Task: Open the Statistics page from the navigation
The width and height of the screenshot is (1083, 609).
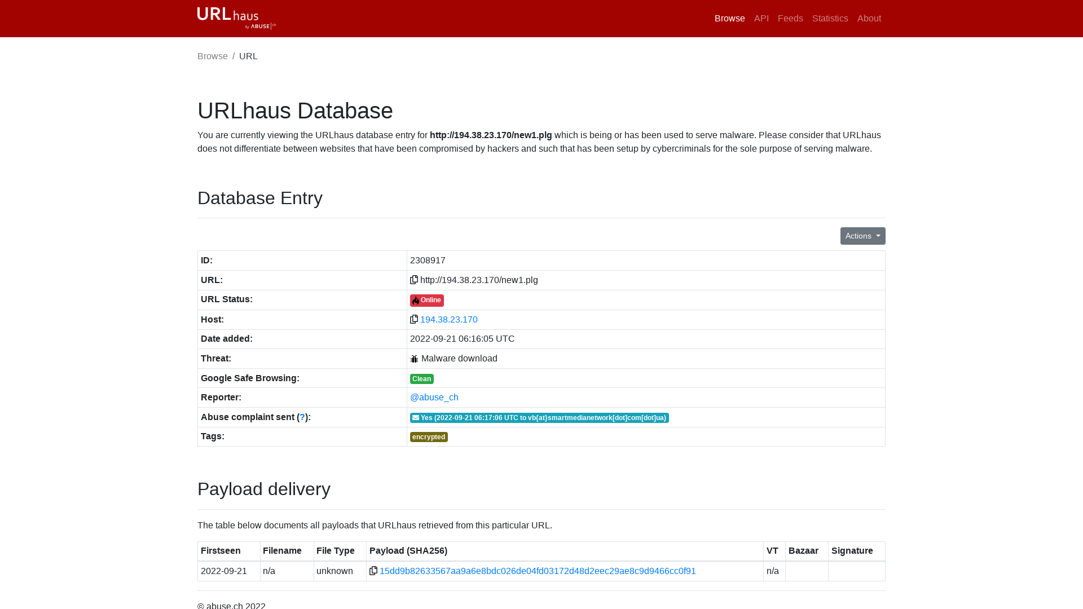Action: (830, 18)
